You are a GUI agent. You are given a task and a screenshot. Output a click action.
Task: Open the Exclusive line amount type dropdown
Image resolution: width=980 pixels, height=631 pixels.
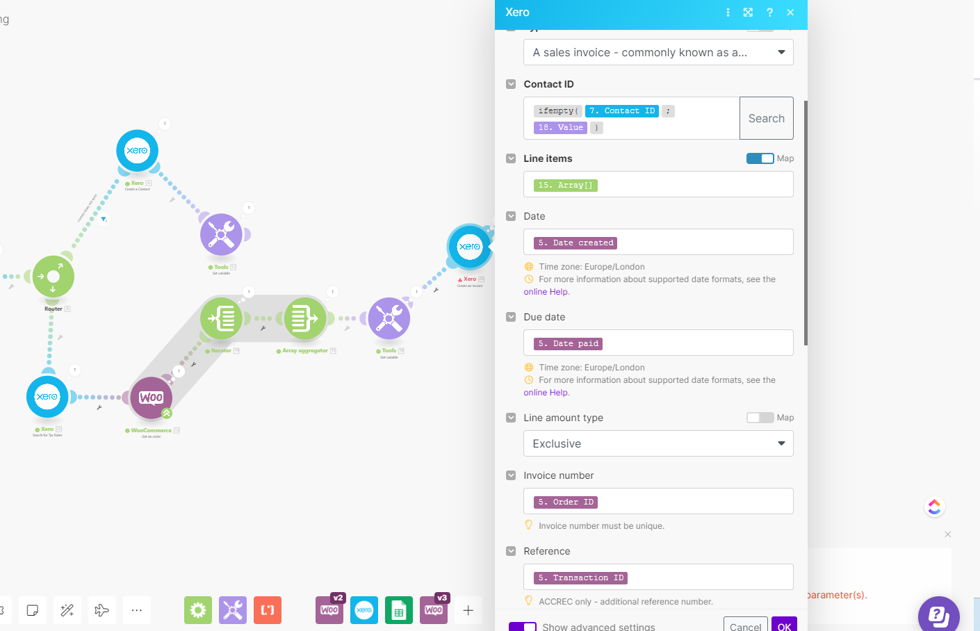tap(658, 443)
